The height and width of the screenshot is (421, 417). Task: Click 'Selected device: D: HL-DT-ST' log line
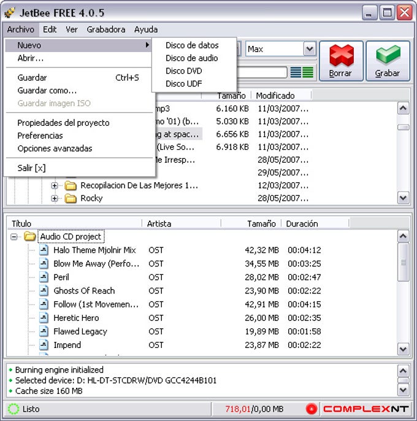116,380
